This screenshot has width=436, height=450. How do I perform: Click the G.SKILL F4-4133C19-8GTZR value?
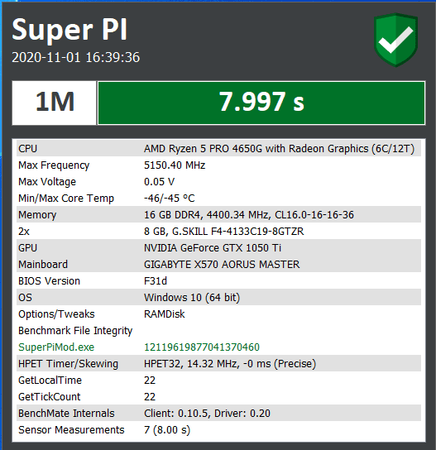(x=224, y=232)
